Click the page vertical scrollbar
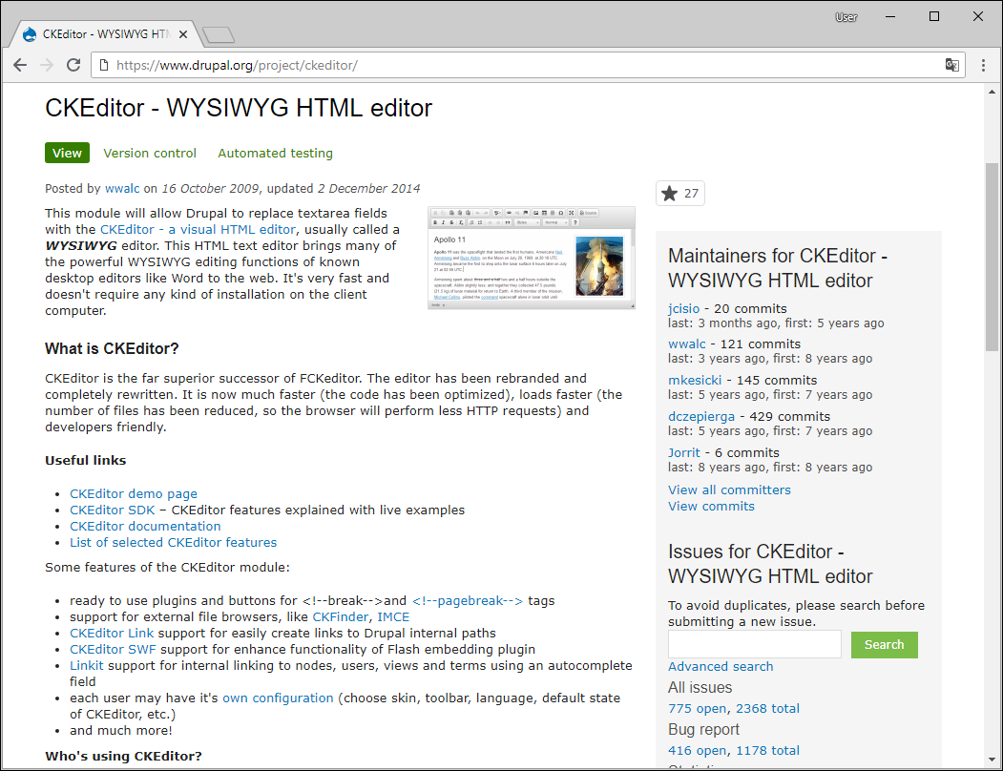 (993, 258)
